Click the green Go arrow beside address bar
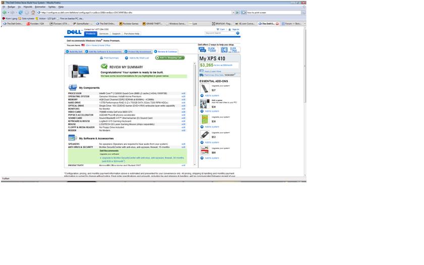Viewport: 424px width, 265px height. [x=237, y=13]
